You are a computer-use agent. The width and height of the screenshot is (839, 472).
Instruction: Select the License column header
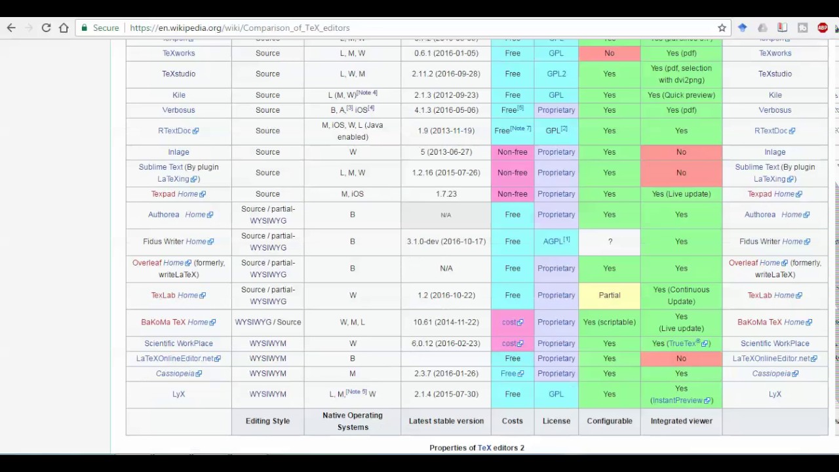(x=556, y=421)
